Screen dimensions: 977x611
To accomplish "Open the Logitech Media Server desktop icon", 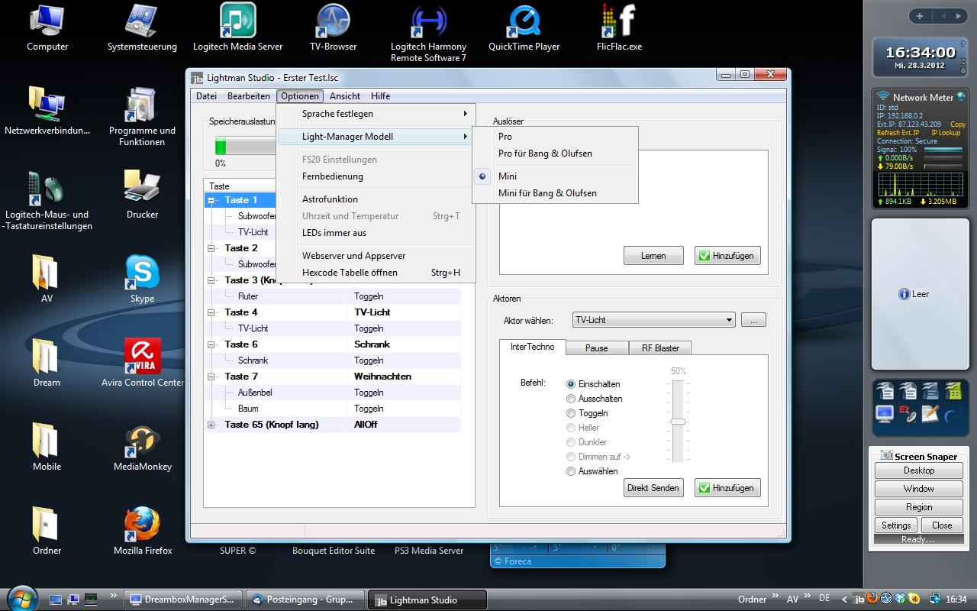I will click(x=237, y=21).
